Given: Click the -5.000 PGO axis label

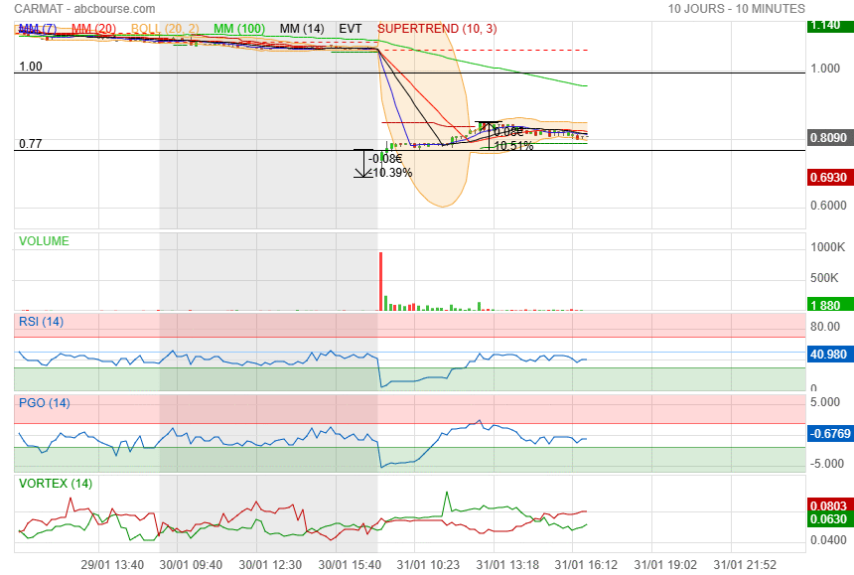Looking at the screenshot, I should (827, 464).
